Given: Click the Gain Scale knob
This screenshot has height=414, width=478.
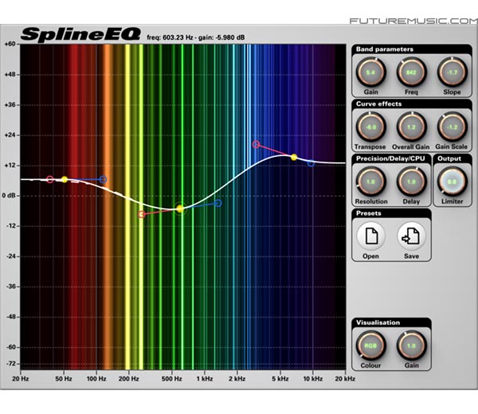Looking at the screenshot, I should point(452,127).
